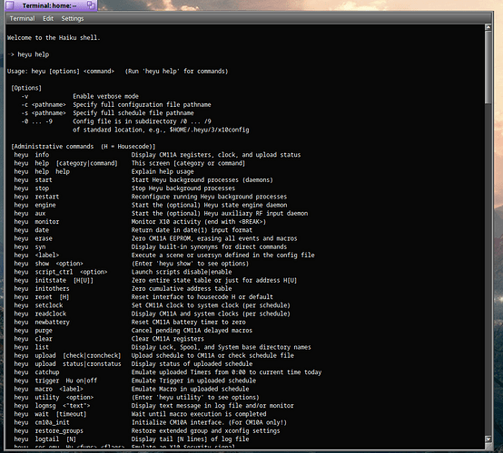The height and width of the screenshot is (453, 503).
Task: Click the 'heyu engine' command row
Action: 151,205
